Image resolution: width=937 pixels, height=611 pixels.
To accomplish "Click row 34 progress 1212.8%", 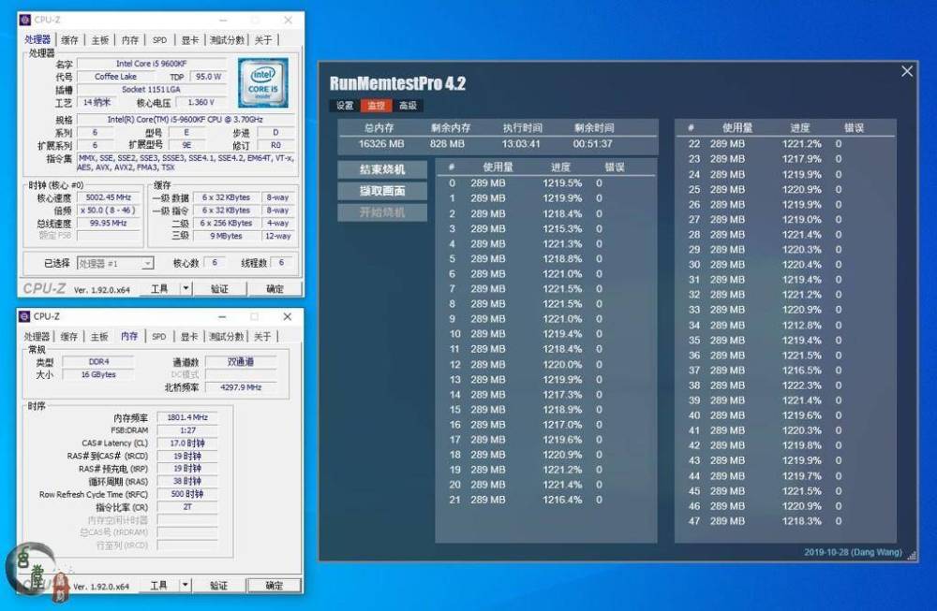I will [x=802, y=326].
